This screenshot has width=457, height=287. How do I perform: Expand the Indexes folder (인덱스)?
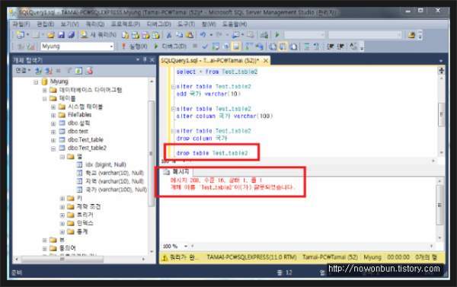click(62, 224)
